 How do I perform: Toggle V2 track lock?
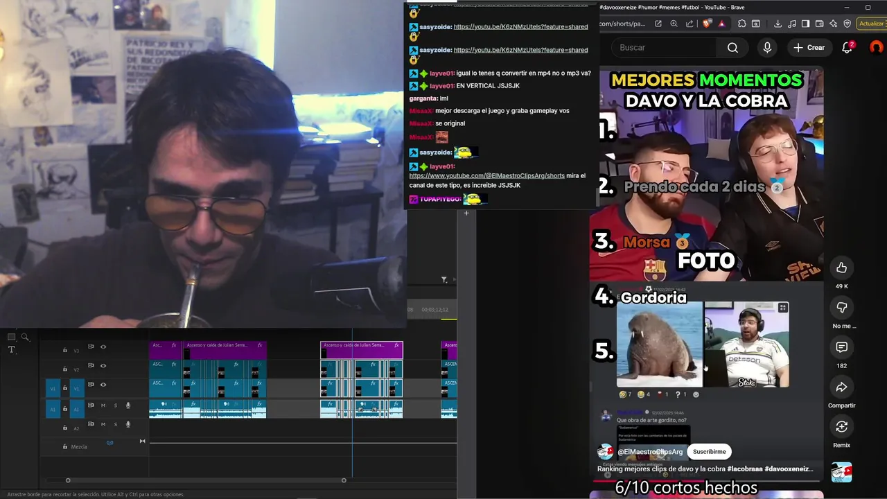pyautogui.click(x=65, y=369)
